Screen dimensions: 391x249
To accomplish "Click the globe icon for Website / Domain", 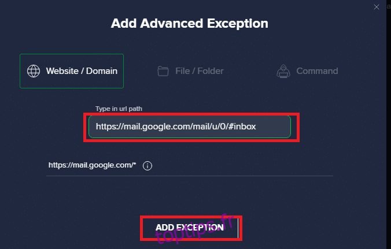I will (34, 71).
